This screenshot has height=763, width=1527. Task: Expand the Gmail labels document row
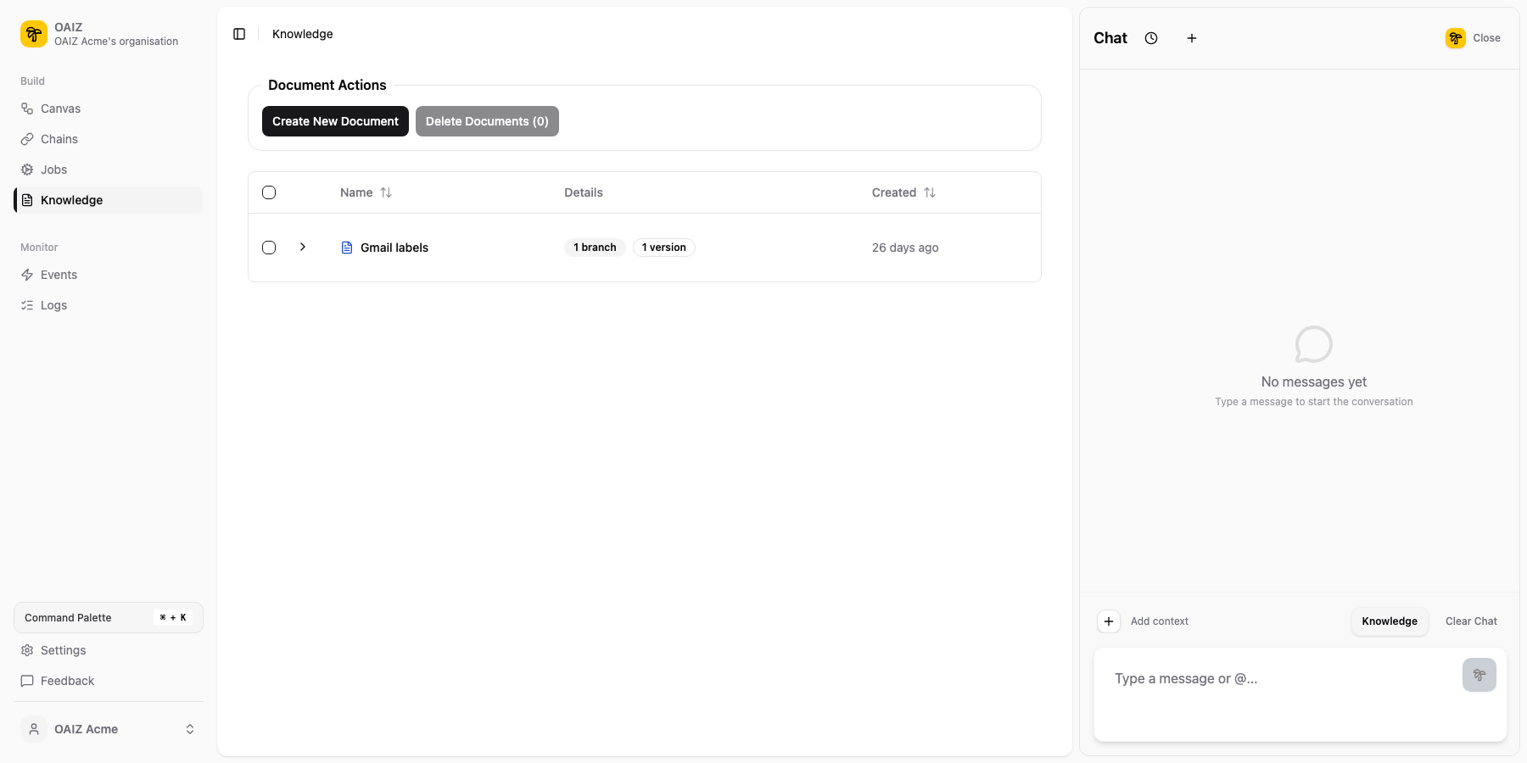click(303, 247)
